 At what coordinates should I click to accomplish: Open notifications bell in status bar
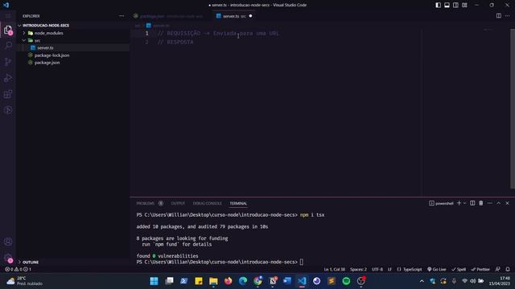tap(508, 269)
